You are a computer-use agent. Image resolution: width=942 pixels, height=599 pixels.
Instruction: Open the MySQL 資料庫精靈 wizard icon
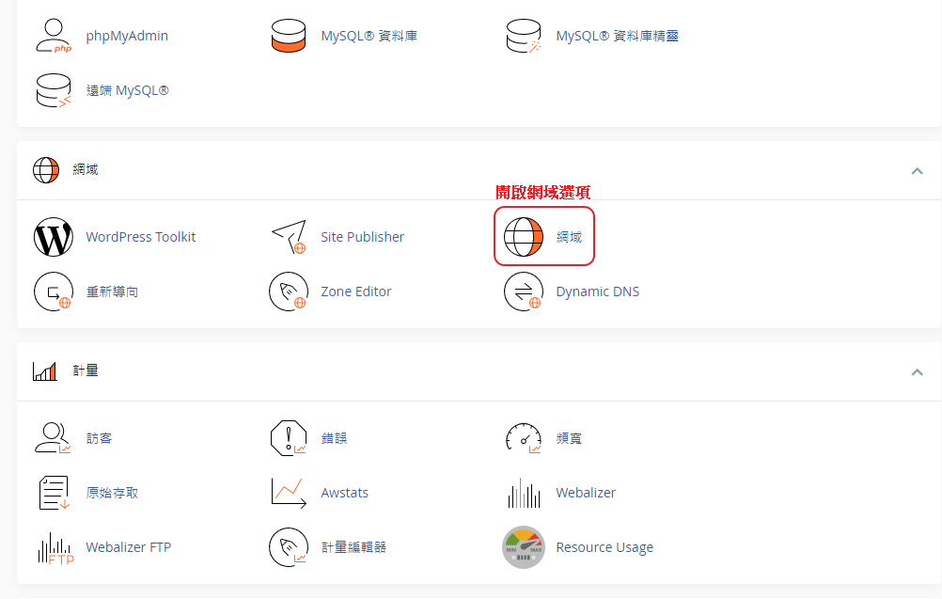click(x=524, y=37)
